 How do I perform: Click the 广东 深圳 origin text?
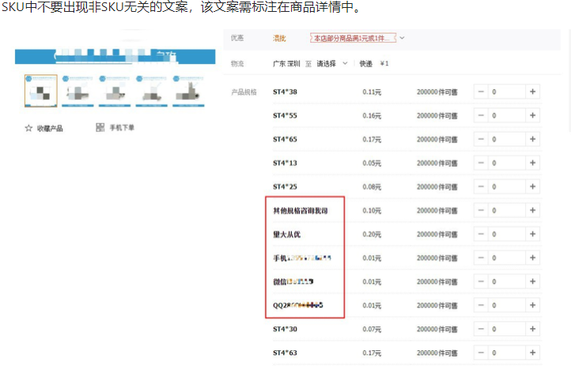pyautogui.click(x=286, y=64)
